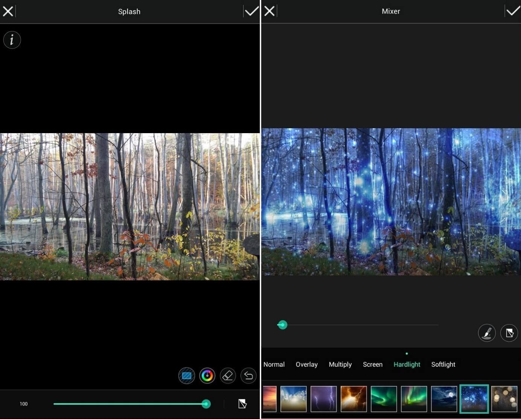Select the brush tool in Mixer
This screenshot has height=419, width=521.
tap(487, 333)
